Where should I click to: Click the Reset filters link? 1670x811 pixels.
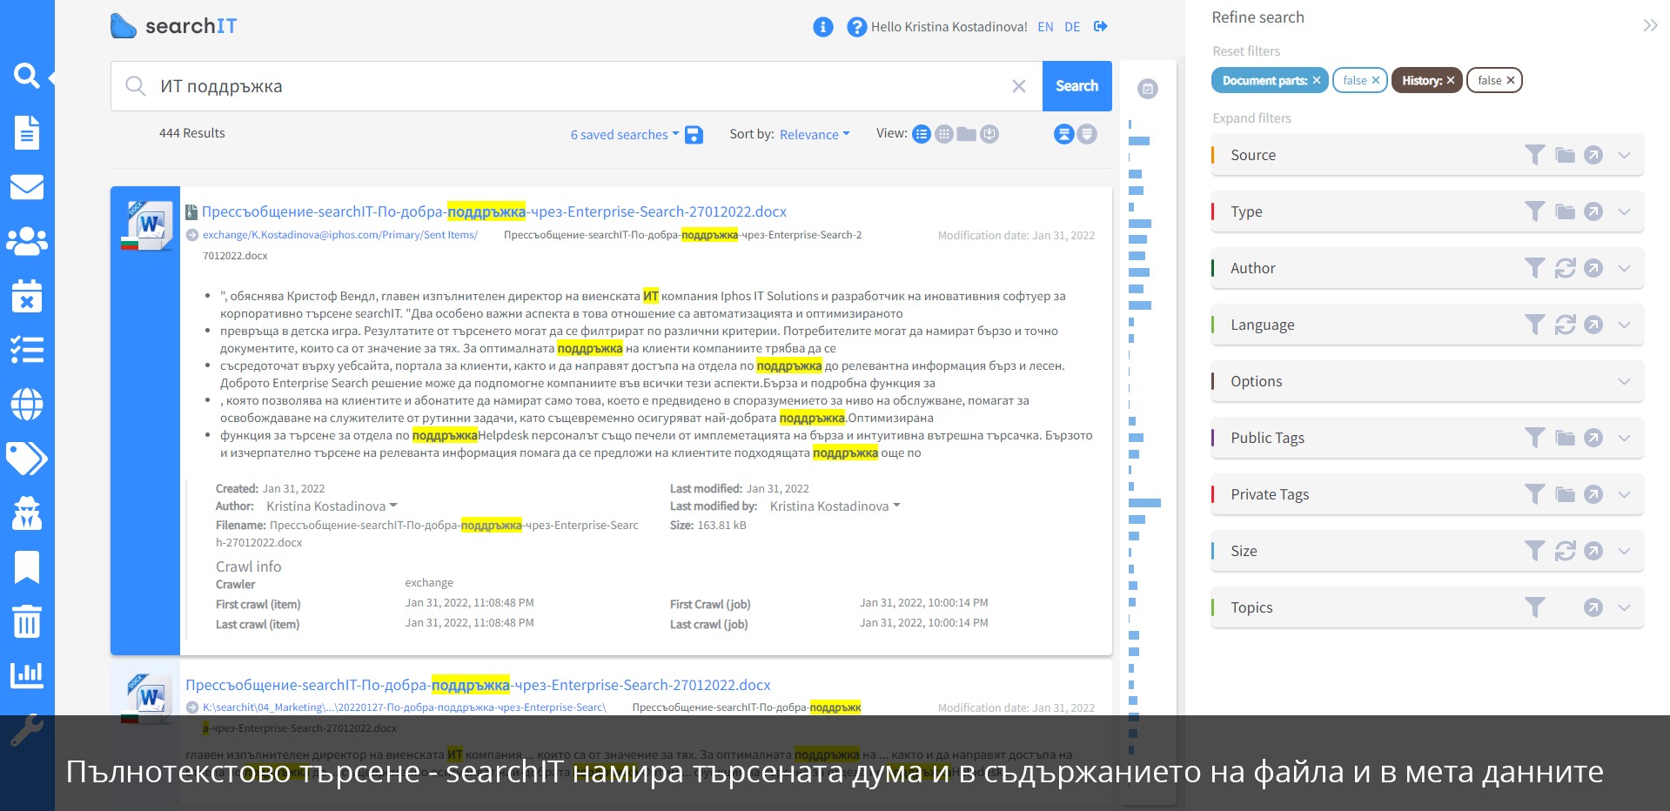(x=1246, y=51)
